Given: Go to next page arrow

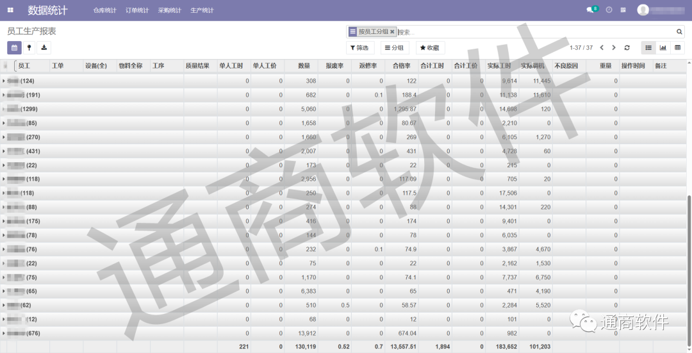Looking at the screenshot, I should point(614,48).
